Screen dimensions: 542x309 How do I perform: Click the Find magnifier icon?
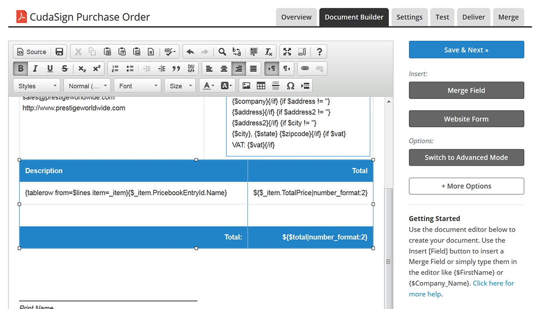point(222,52)
